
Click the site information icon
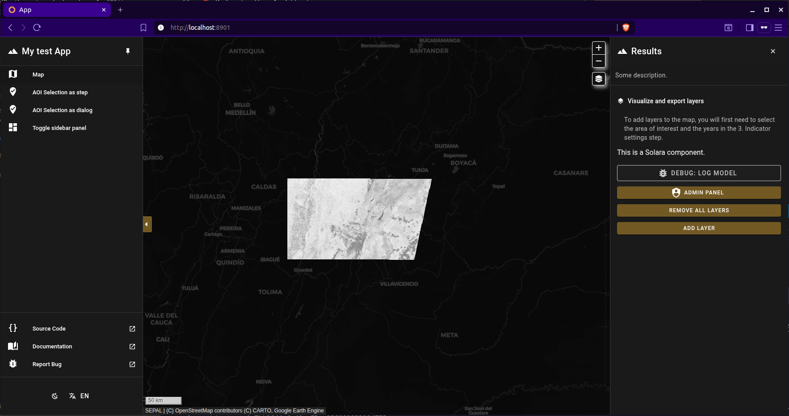click(161, 28)
